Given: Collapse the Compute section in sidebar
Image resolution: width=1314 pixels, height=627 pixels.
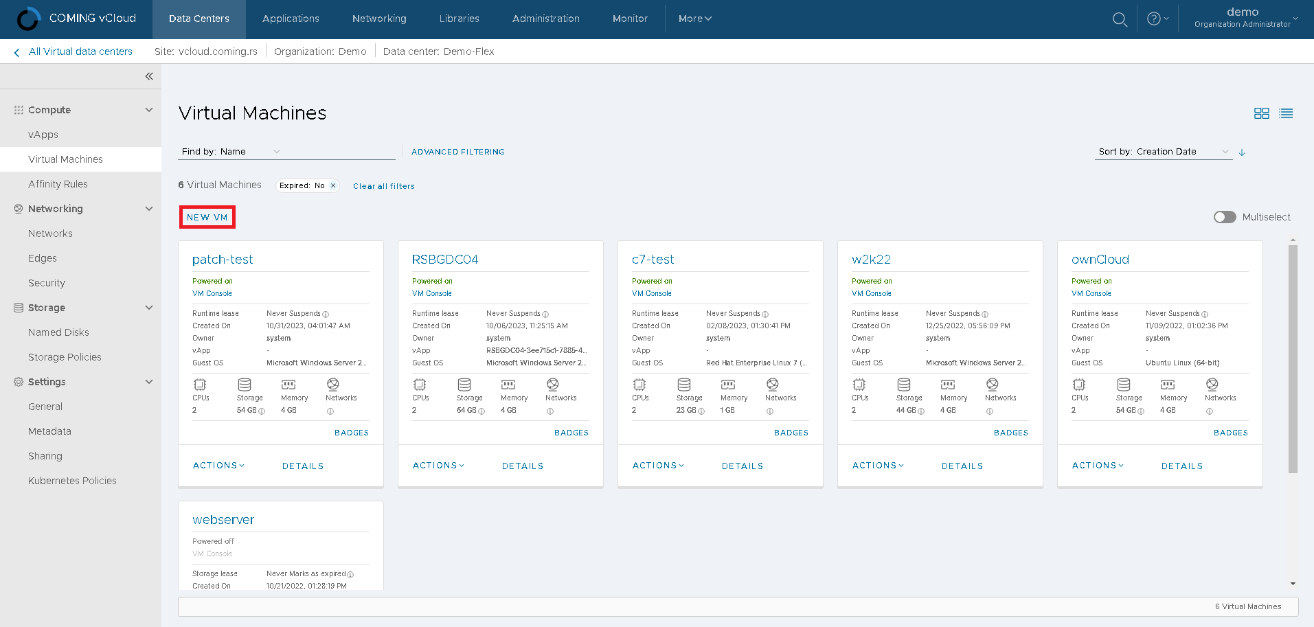Looking at the screenshot, I should click(149, 110).
